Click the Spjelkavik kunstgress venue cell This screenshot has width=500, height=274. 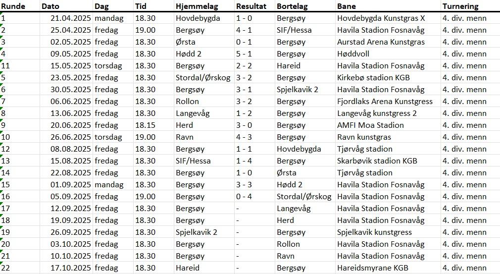tap(374, 232)
